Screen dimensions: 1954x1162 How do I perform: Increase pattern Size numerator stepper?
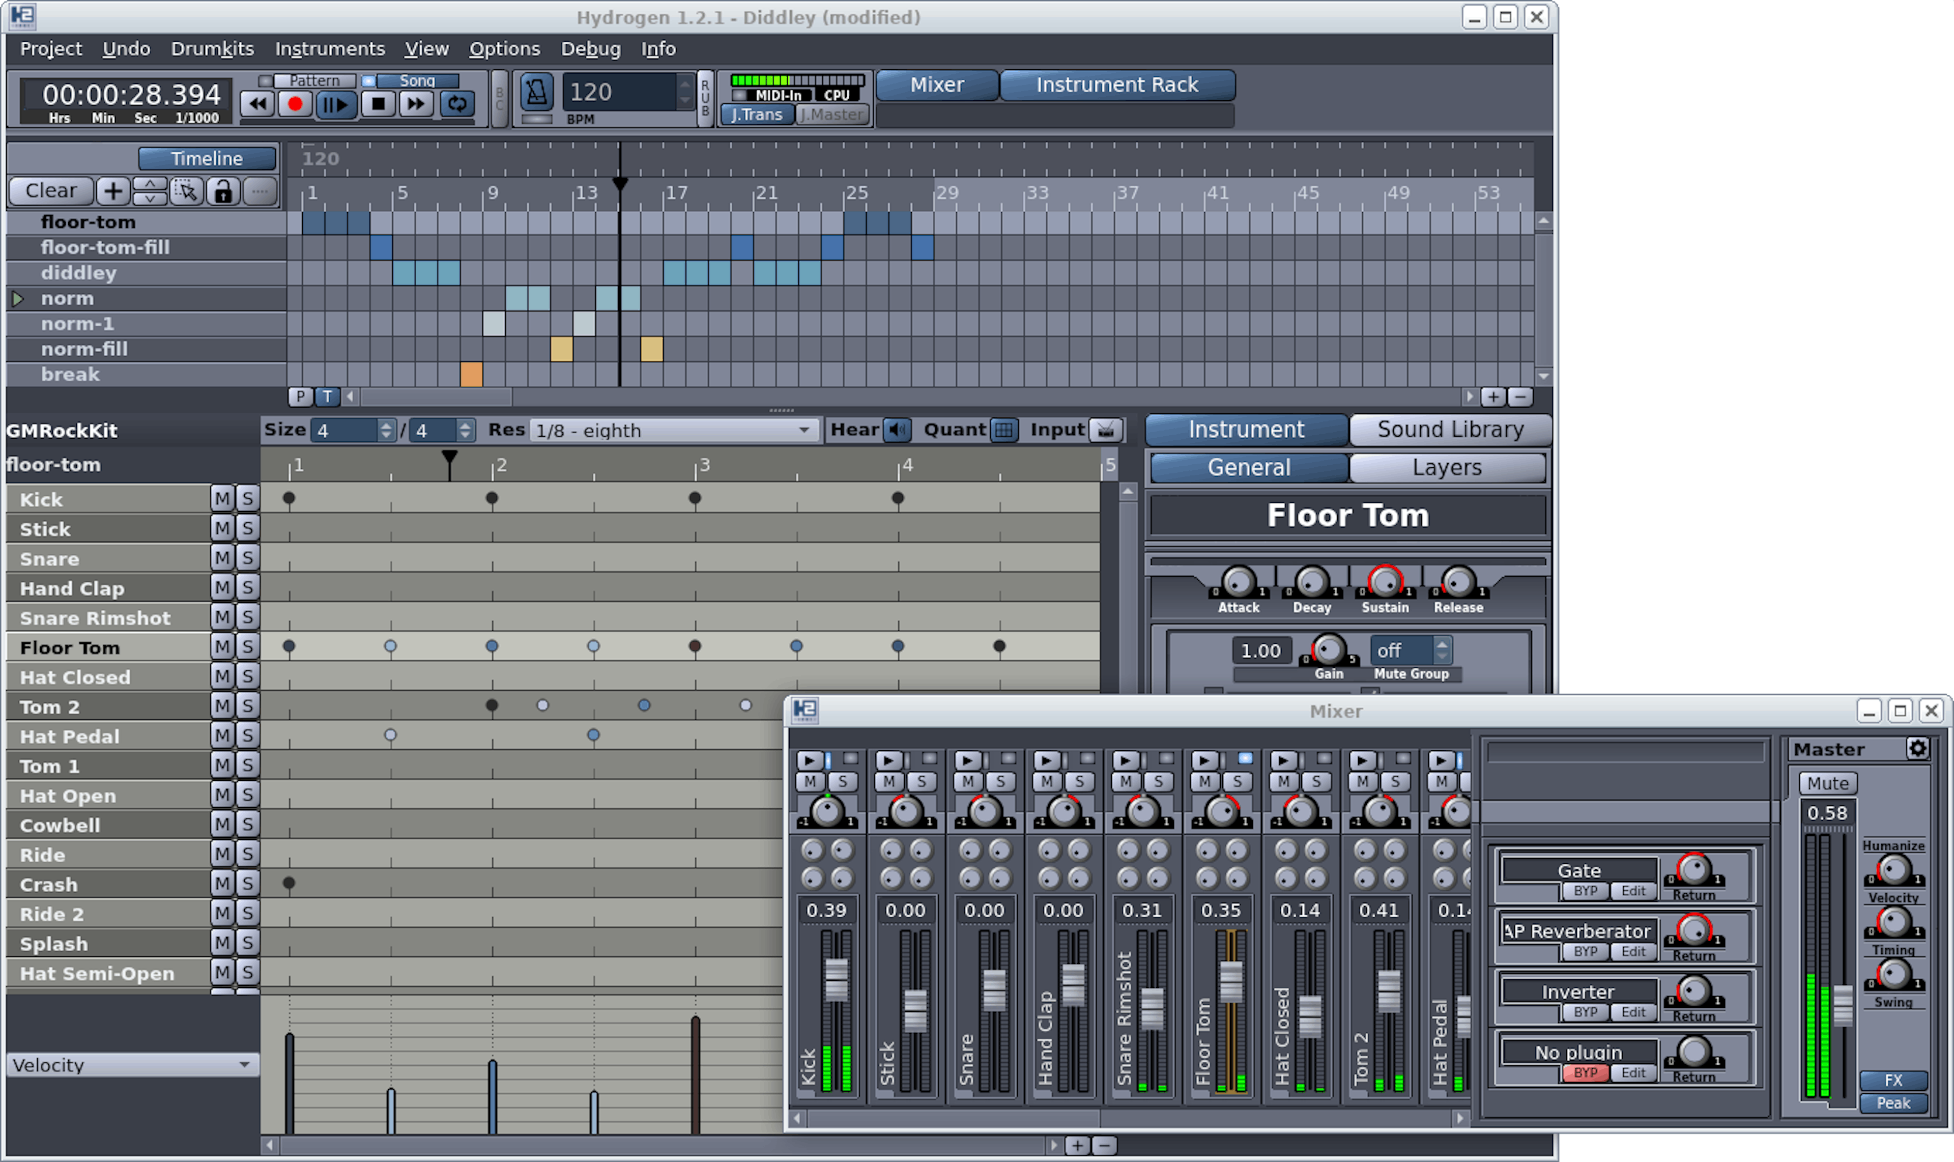[385, 424]
